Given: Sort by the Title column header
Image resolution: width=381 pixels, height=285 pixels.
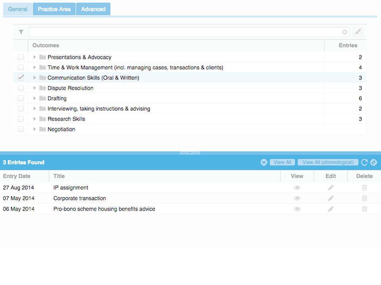Looking at the screenshot, I should 165,176.
